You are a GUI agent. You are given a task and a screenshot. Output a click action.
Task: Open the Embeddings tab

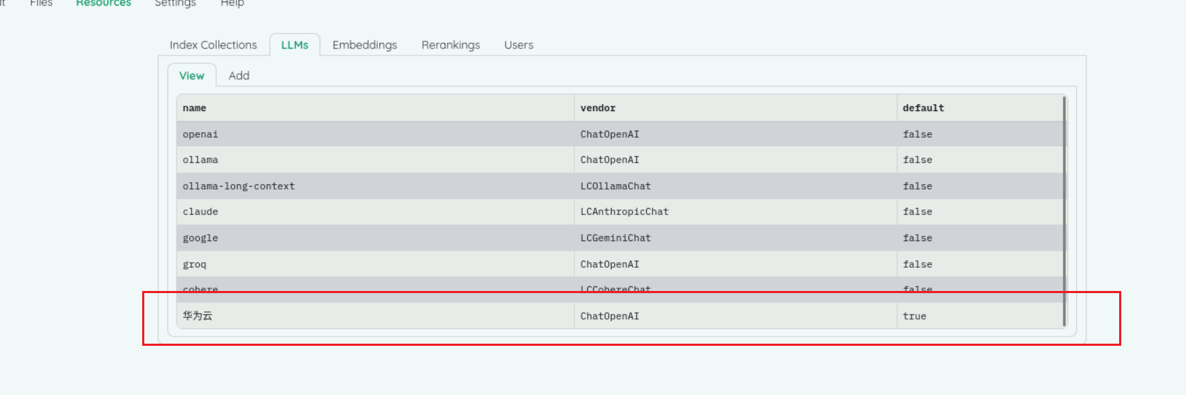(x=365, y=45)
